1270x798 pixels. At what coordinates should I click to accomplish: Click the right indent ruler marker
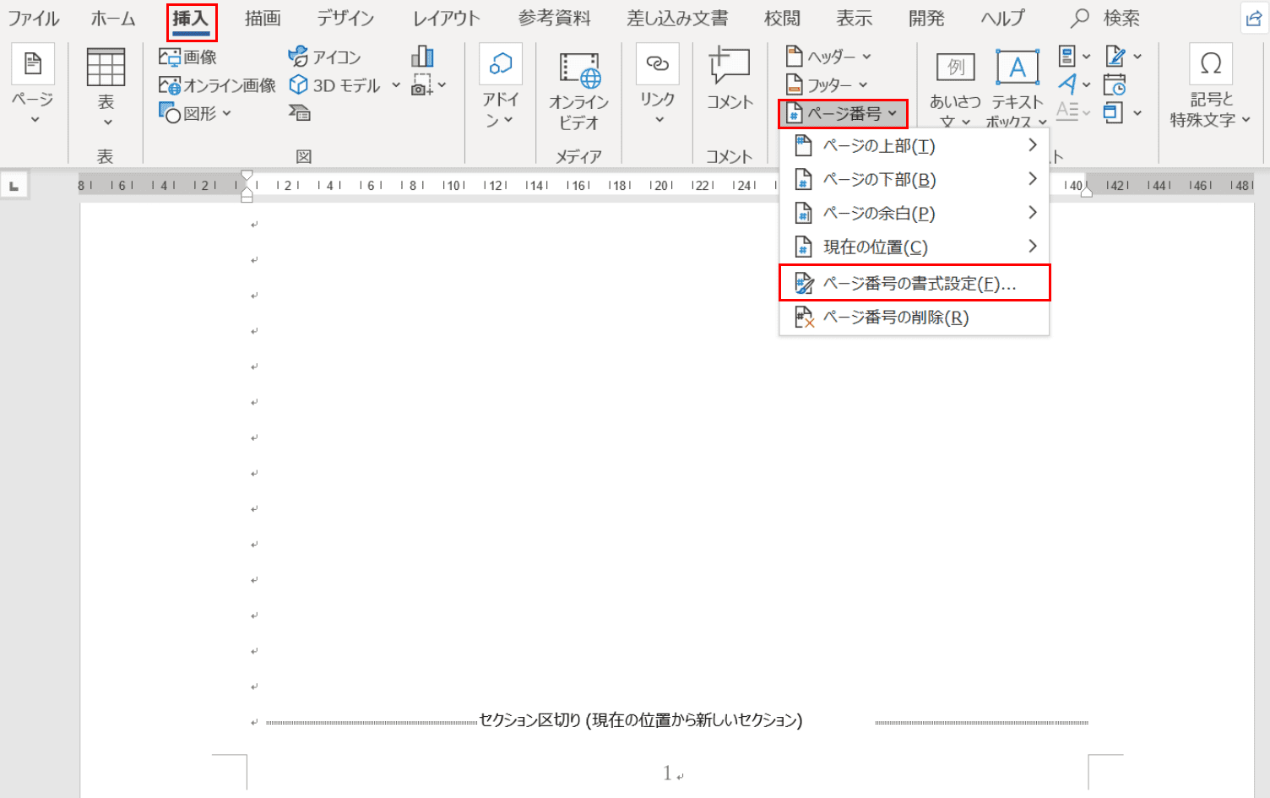pyautogui.click(x=1087, y=193)
